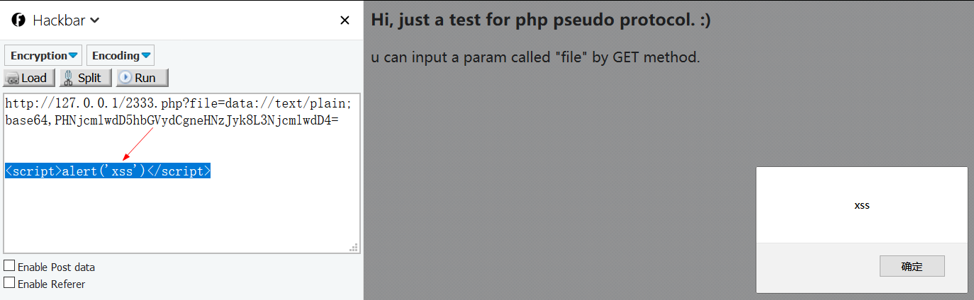Confirm the xss alert with 确定
Image resolution: width=974 pixels, height=300 pixels.
(912, 266)
